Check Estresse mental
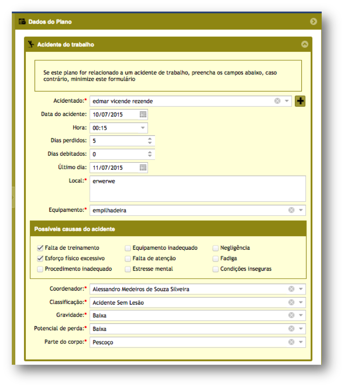Viewport: 345px width, 388px height. [x=128, y=269]
